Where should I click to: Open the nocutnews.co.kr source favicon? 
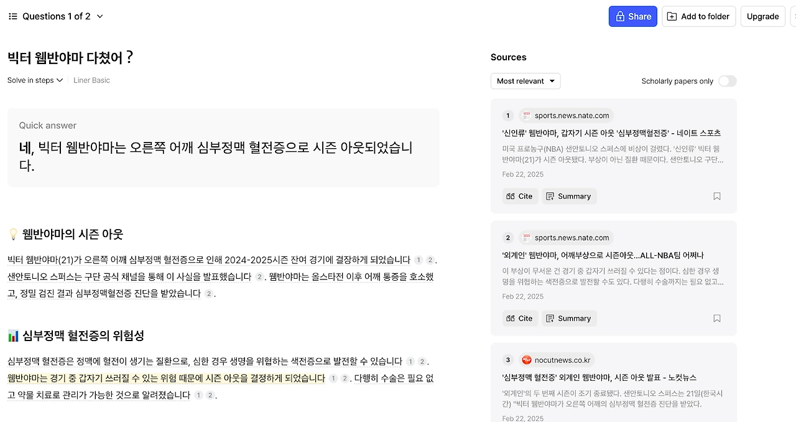[527, 360]
